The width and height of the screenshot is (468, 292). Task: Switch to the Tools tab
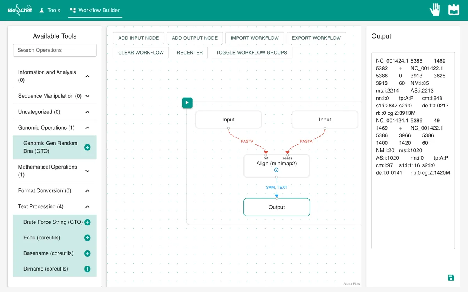(50, 10)
